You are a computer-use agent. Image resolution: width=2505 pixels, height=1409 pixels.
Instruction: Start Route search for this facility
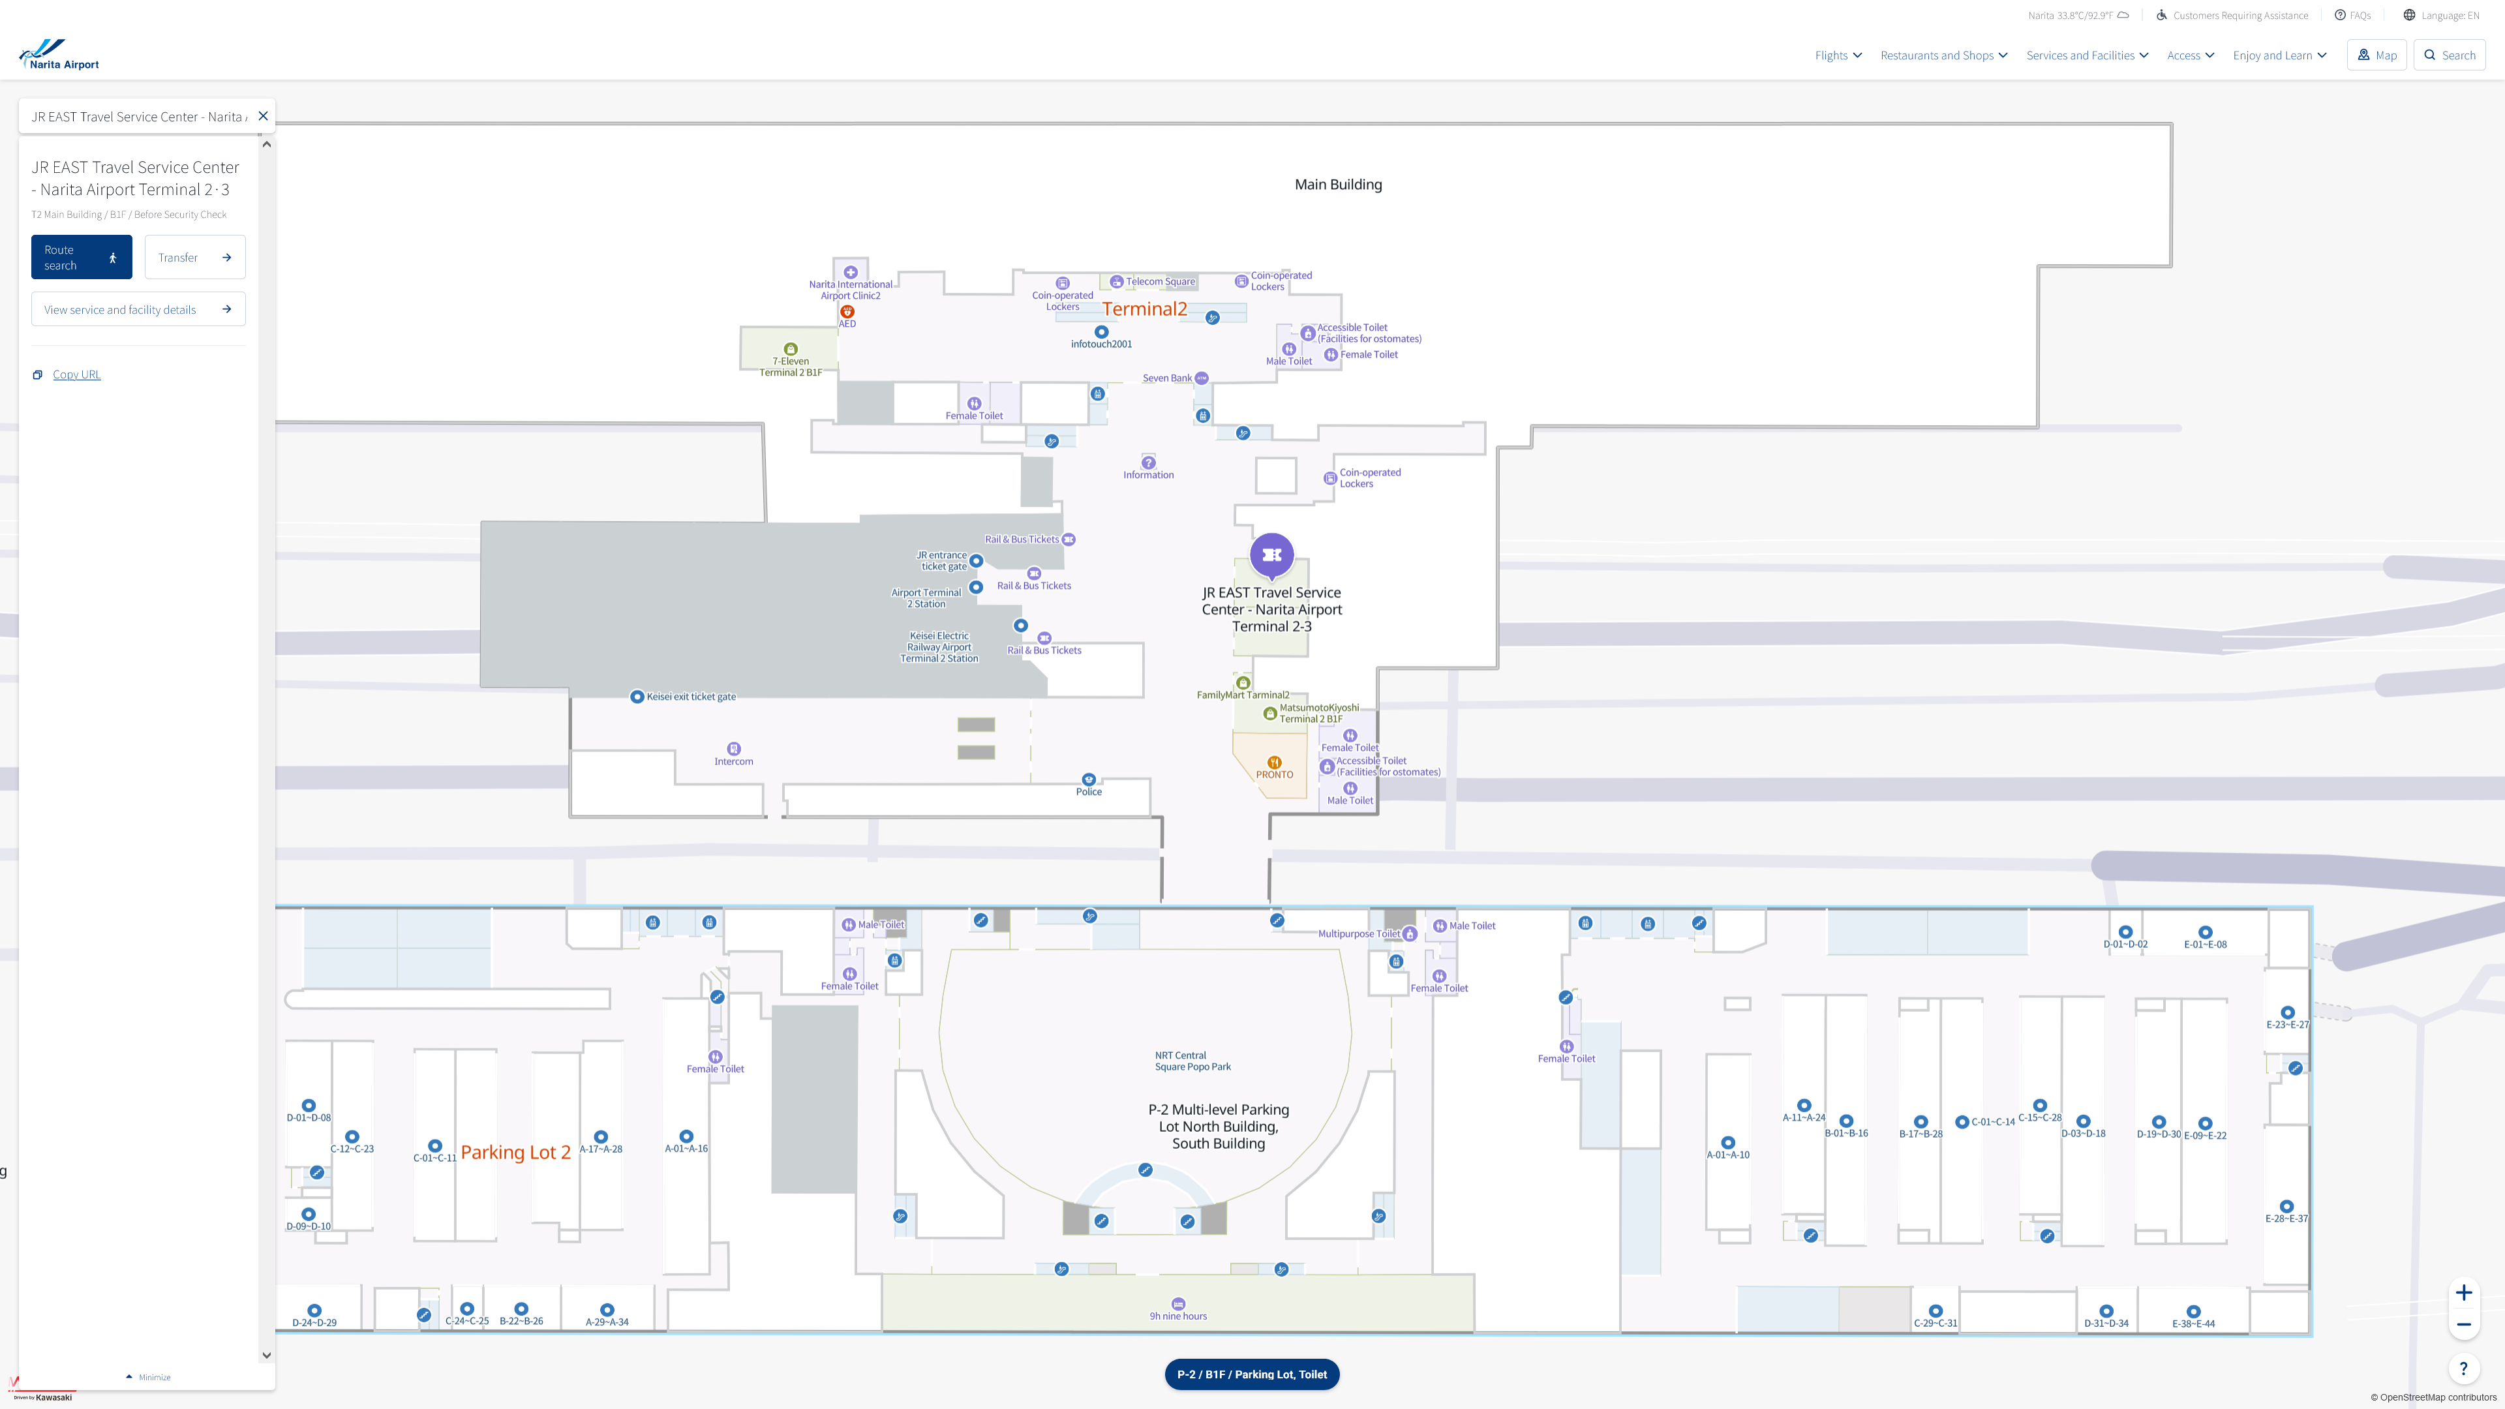tap(82, 258)
